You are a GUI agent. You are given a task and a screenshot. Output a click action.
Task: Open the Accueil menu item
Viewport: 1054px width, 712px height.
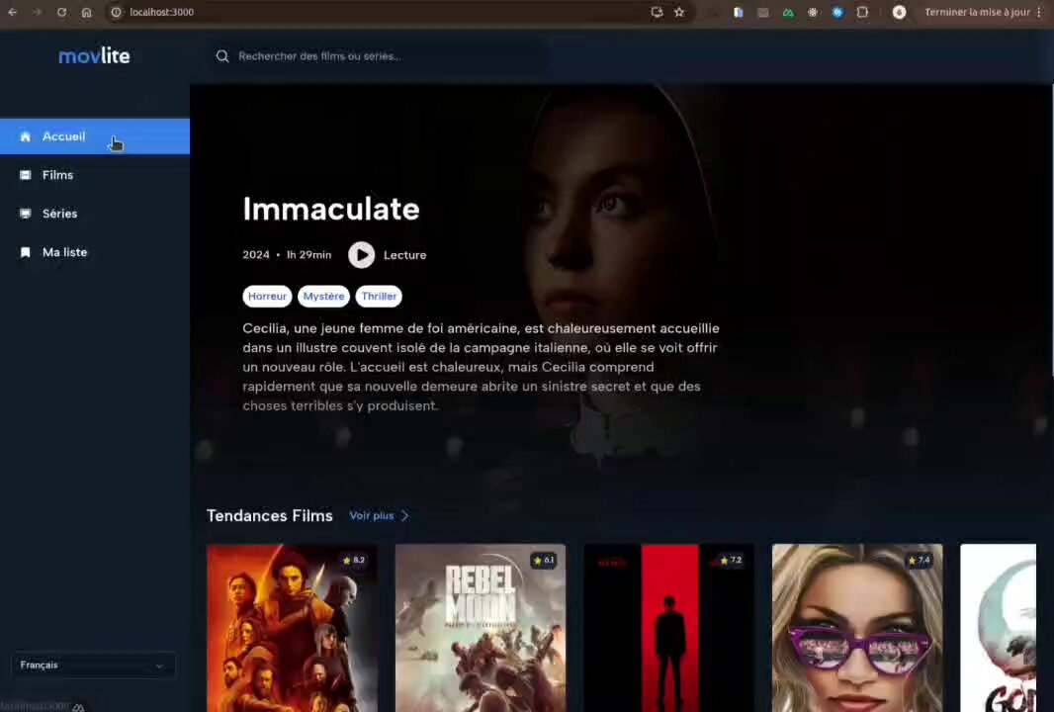95,136
